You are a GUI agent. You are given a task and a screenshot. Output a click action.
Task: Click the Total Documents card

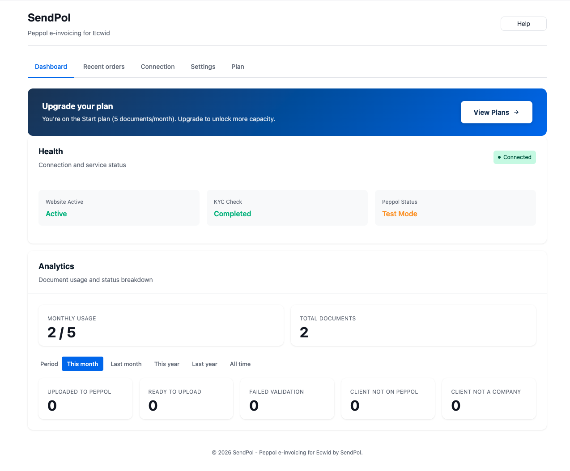(x=413, y=325)
